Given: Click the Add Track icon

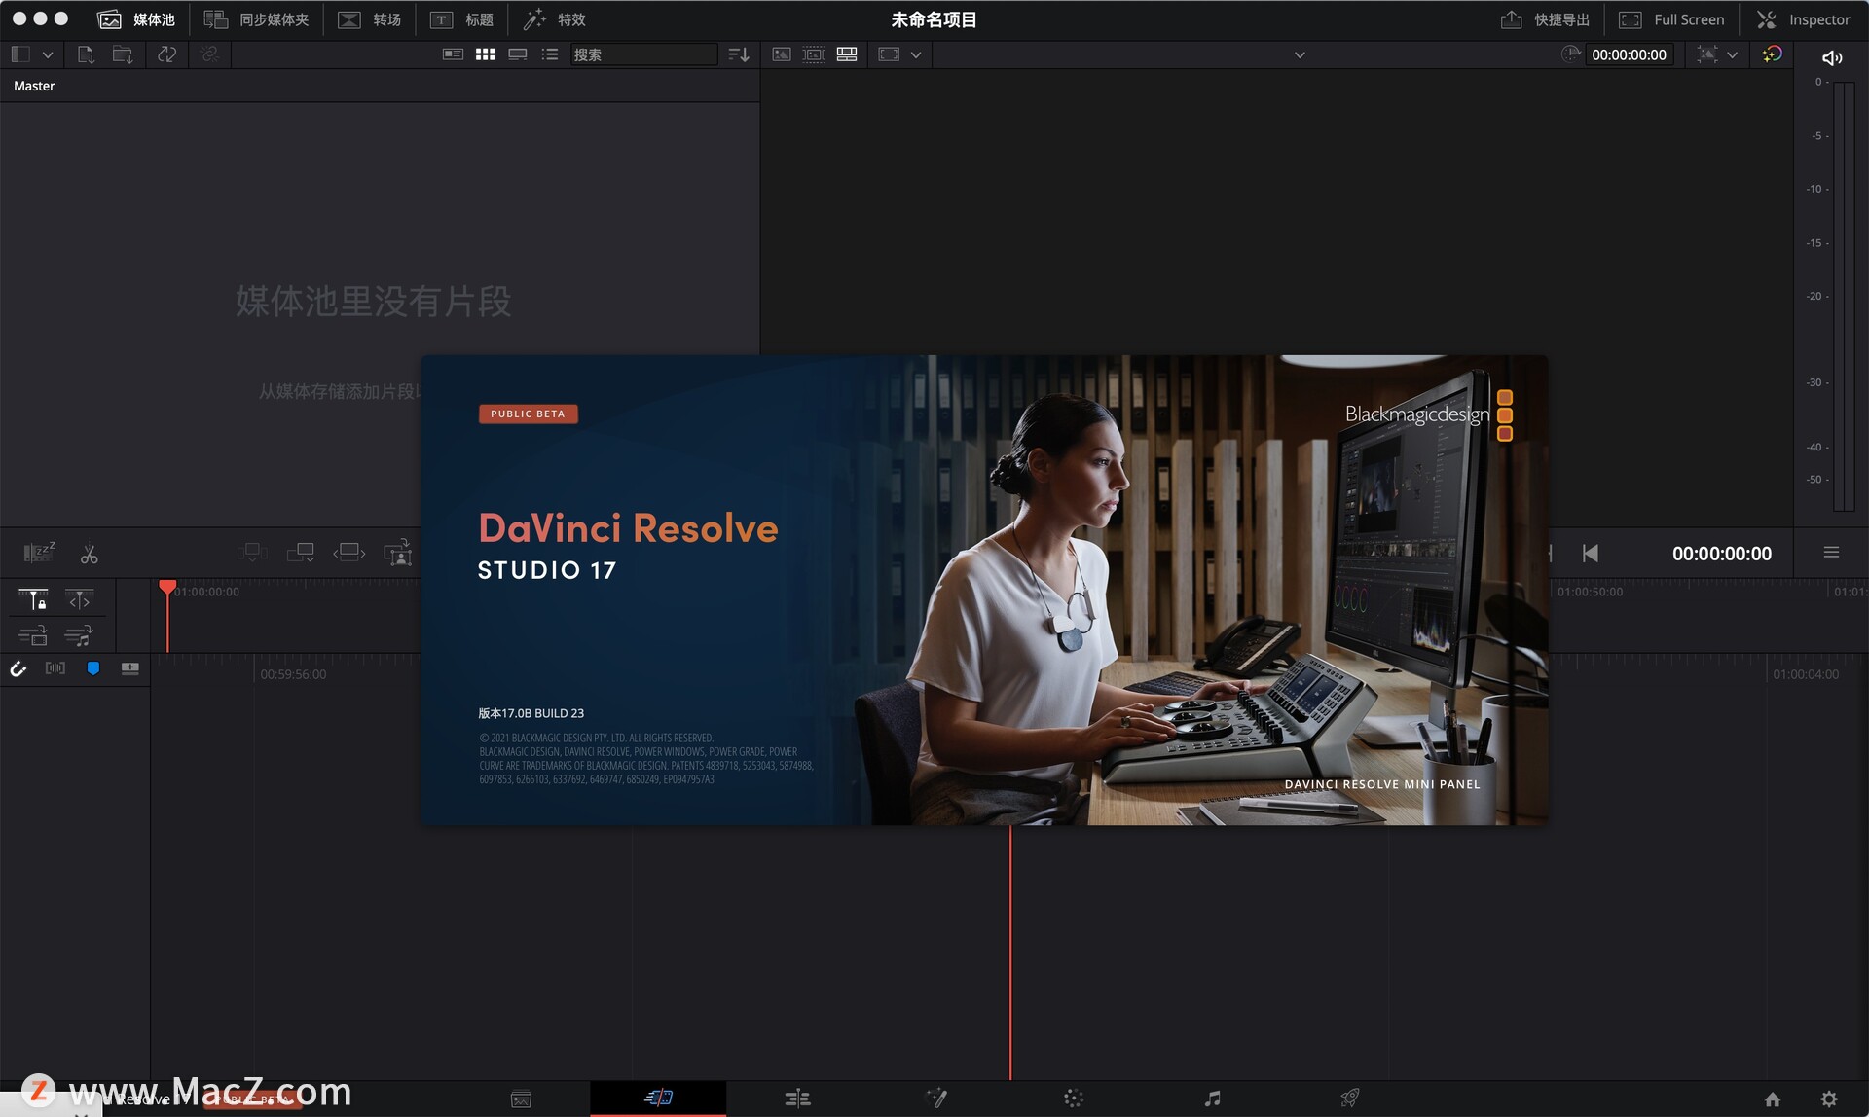Looking at the screenshot, I should [x=130, y=668].
